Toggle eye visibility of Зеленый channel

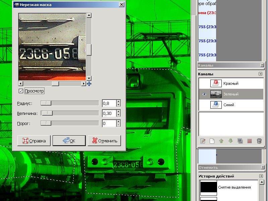point(203,94)
